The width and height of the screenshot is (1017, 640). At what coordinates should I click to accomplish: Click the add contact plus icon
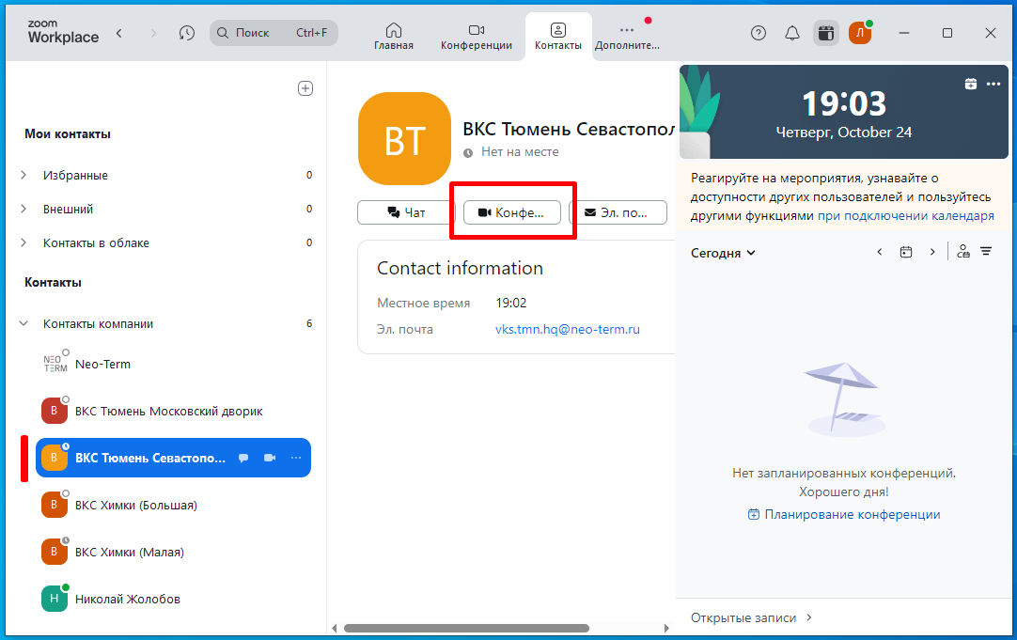pyautogui.click(x=305, y=88)
